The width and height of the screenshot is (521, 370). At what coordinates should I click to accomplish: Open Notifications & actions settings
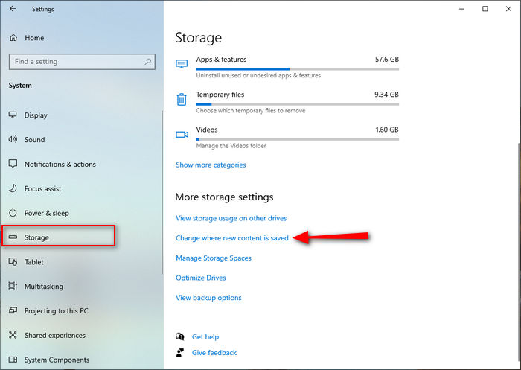click(x=81, y=164)
